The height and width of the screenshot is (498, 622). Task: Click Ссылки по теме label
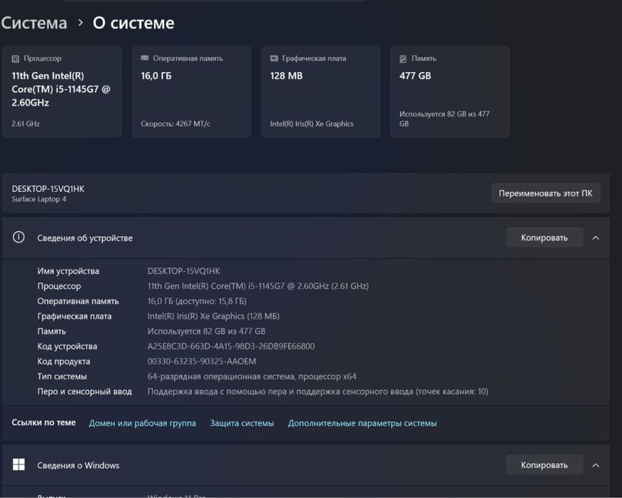43,423
